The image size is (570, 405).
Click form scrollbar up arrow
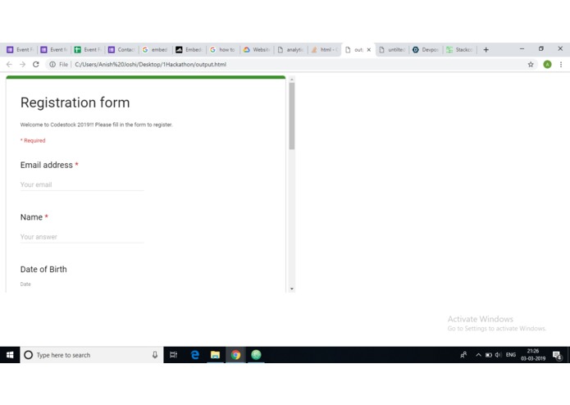291,80
